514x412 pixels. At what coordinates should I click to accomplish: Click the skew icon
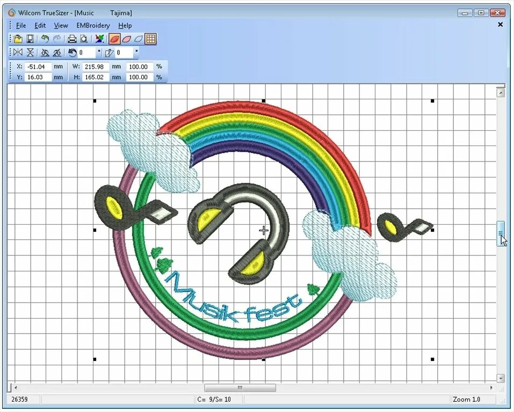[109, 53]
